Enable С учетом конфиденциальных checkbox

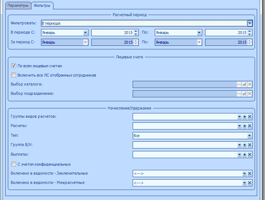click(14, 164)
